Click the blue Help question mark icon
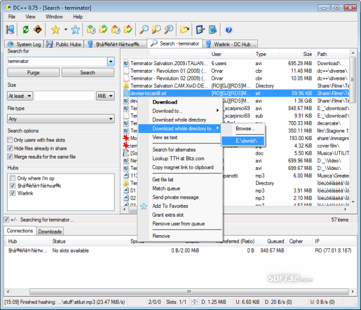 point(229,30)
